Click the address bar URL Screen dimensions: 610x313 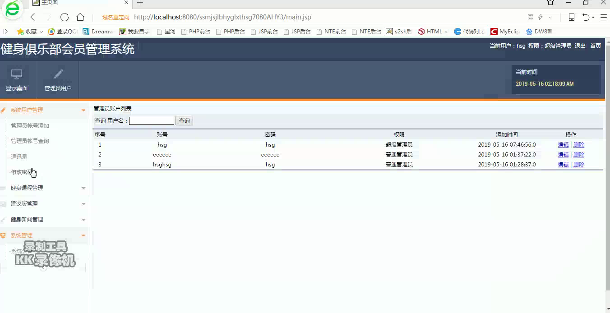(x=222, y=17)
